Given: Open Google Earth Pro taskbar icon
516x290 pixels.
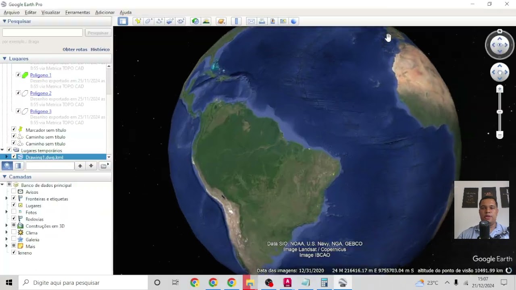Looking at the screenshot, I should [343, 282].
